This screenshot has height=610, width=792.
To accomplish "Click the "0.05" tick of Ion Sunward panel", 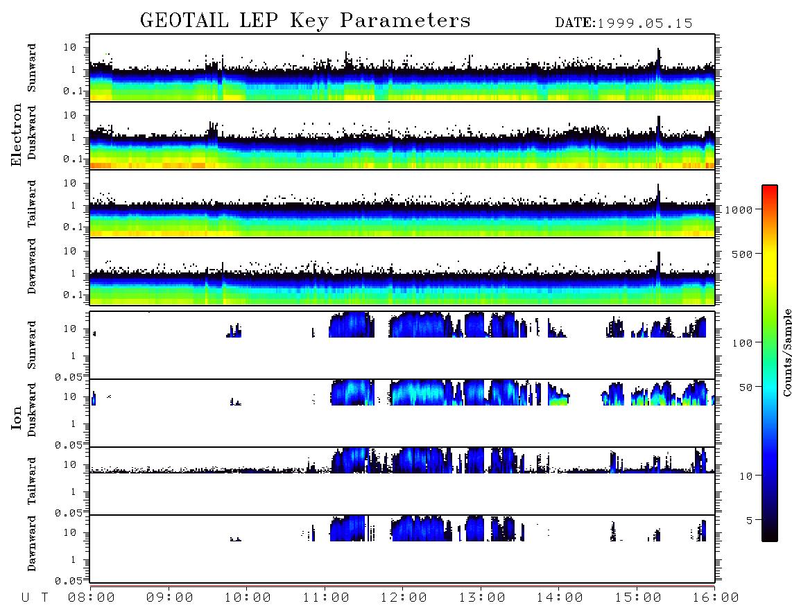I will click(68, 377).
